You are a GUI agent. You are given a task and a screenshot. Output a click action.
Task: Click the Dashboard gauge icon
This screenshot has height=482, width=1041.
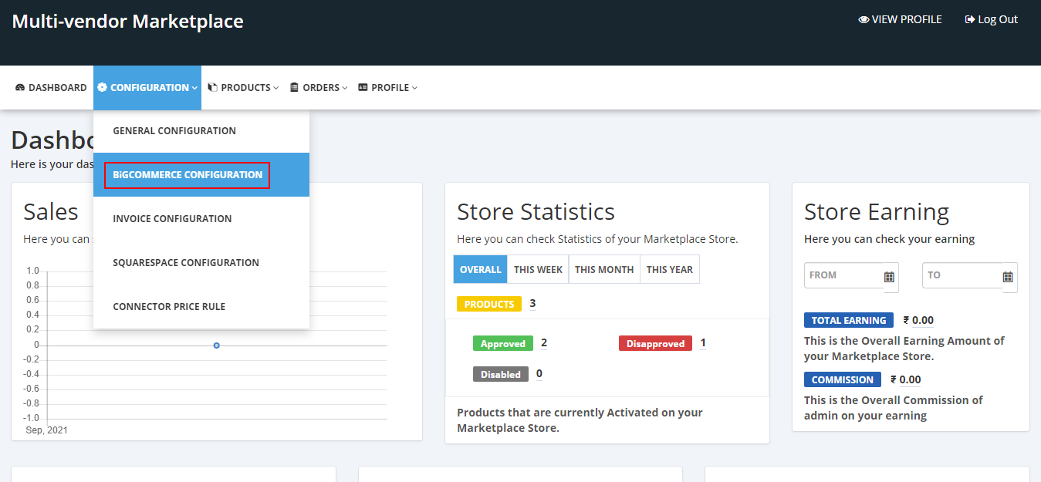tap(20, 88)
